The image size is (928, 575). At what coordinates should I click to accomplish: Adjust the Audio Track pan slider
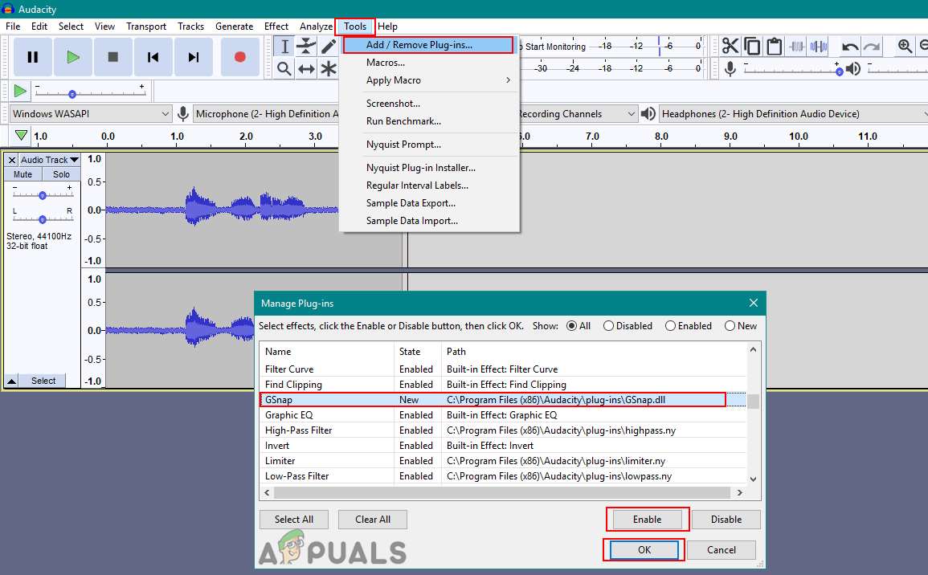tap(43, 219)
